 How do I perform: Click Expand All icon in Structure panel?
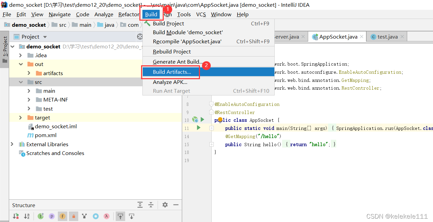coord(140,205)
